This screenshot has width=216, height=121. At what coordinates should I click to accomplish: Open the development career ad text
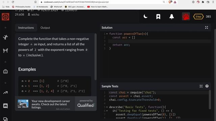[x=51, y=104]
